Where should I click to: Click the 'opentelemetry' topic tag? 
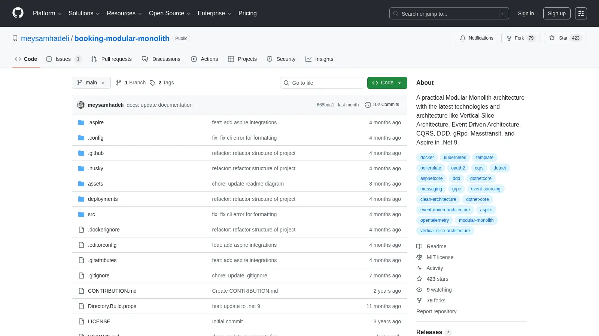pyautogui.click(x=434, y=220)
